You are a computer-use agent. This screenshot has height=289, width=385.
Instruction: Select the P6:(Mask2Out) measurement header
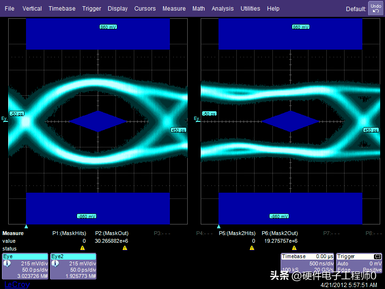tap(280, 233)
